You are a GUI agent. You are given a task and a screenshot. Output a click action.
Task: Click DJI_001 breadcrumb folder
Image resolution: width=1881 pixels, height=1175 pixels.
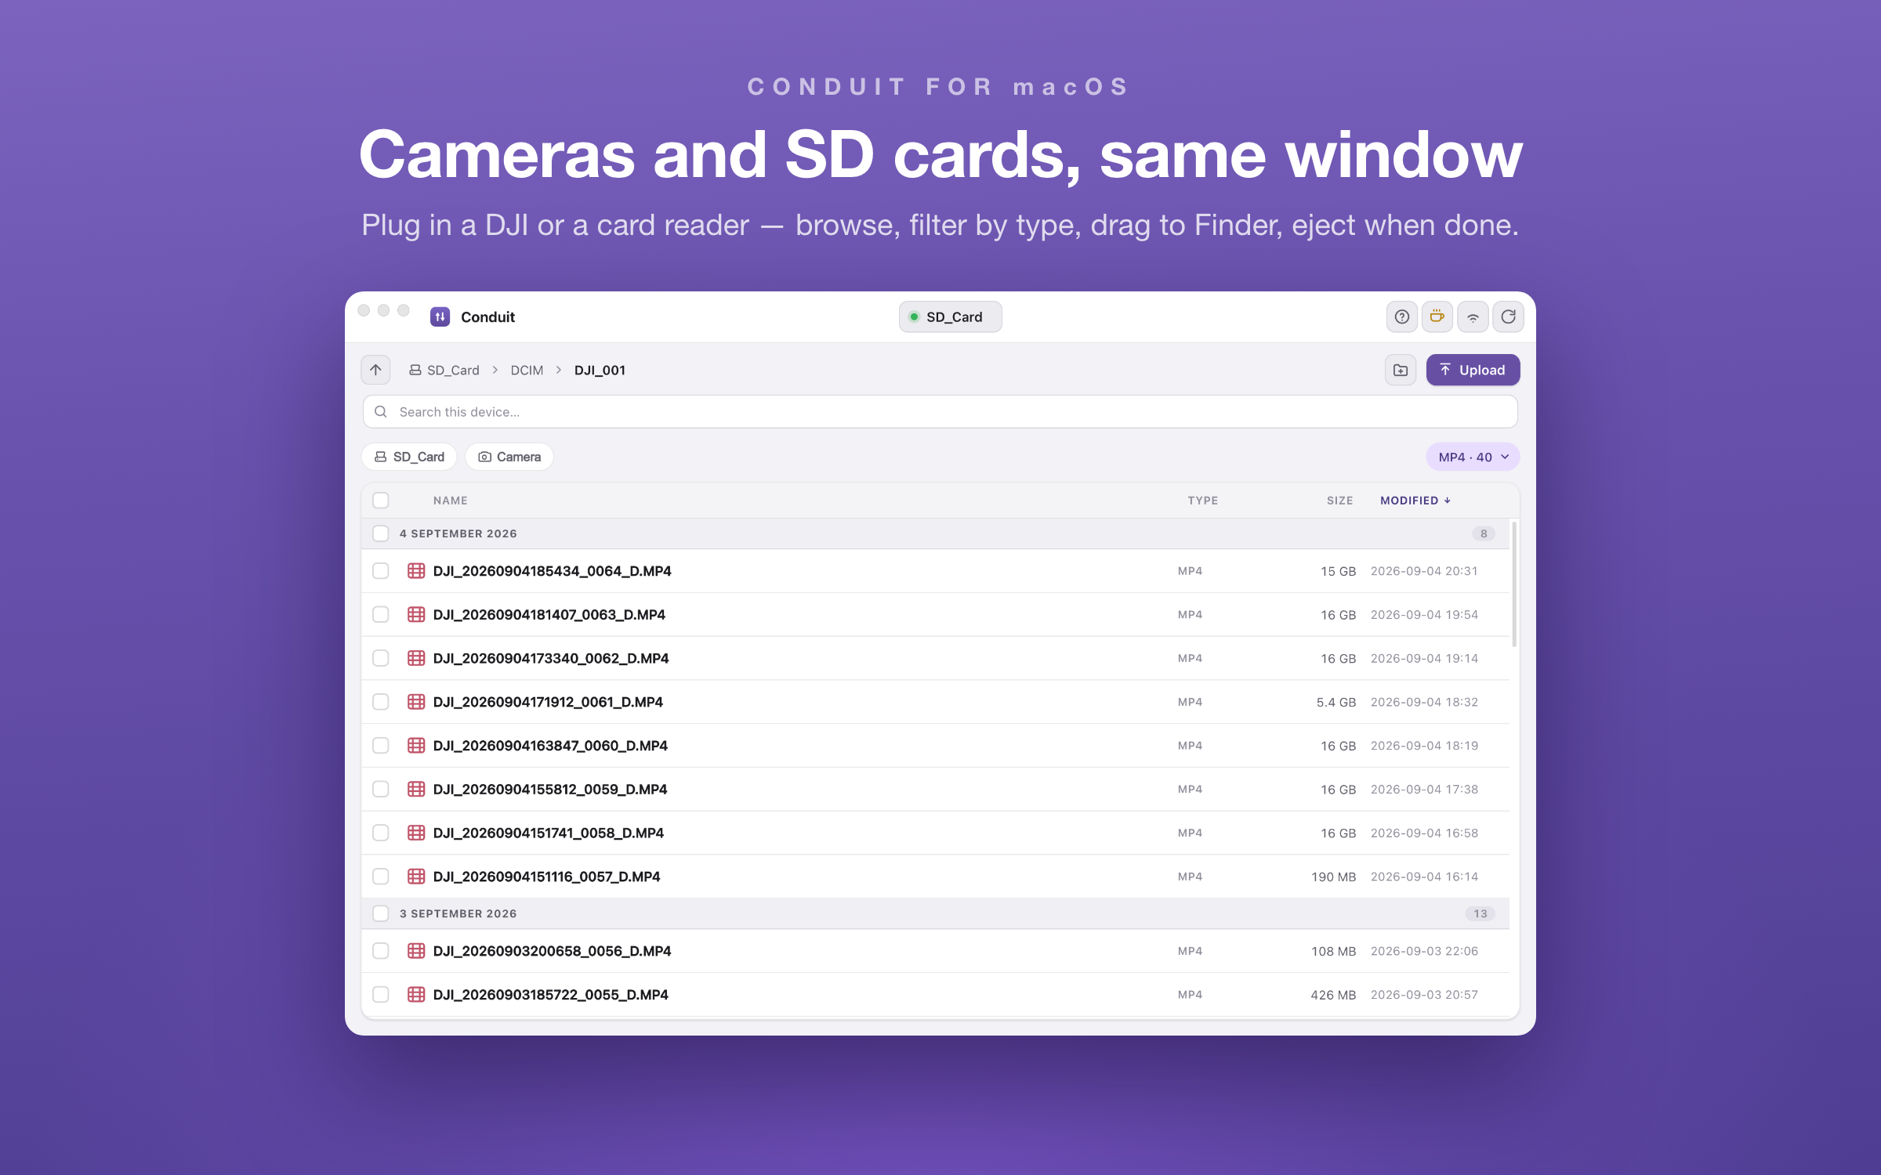click(600, 370)
